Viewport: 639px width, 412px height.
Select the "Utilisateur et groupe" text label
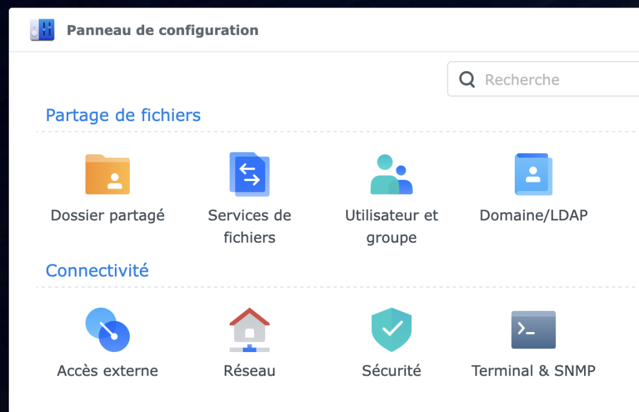point(391,227)
